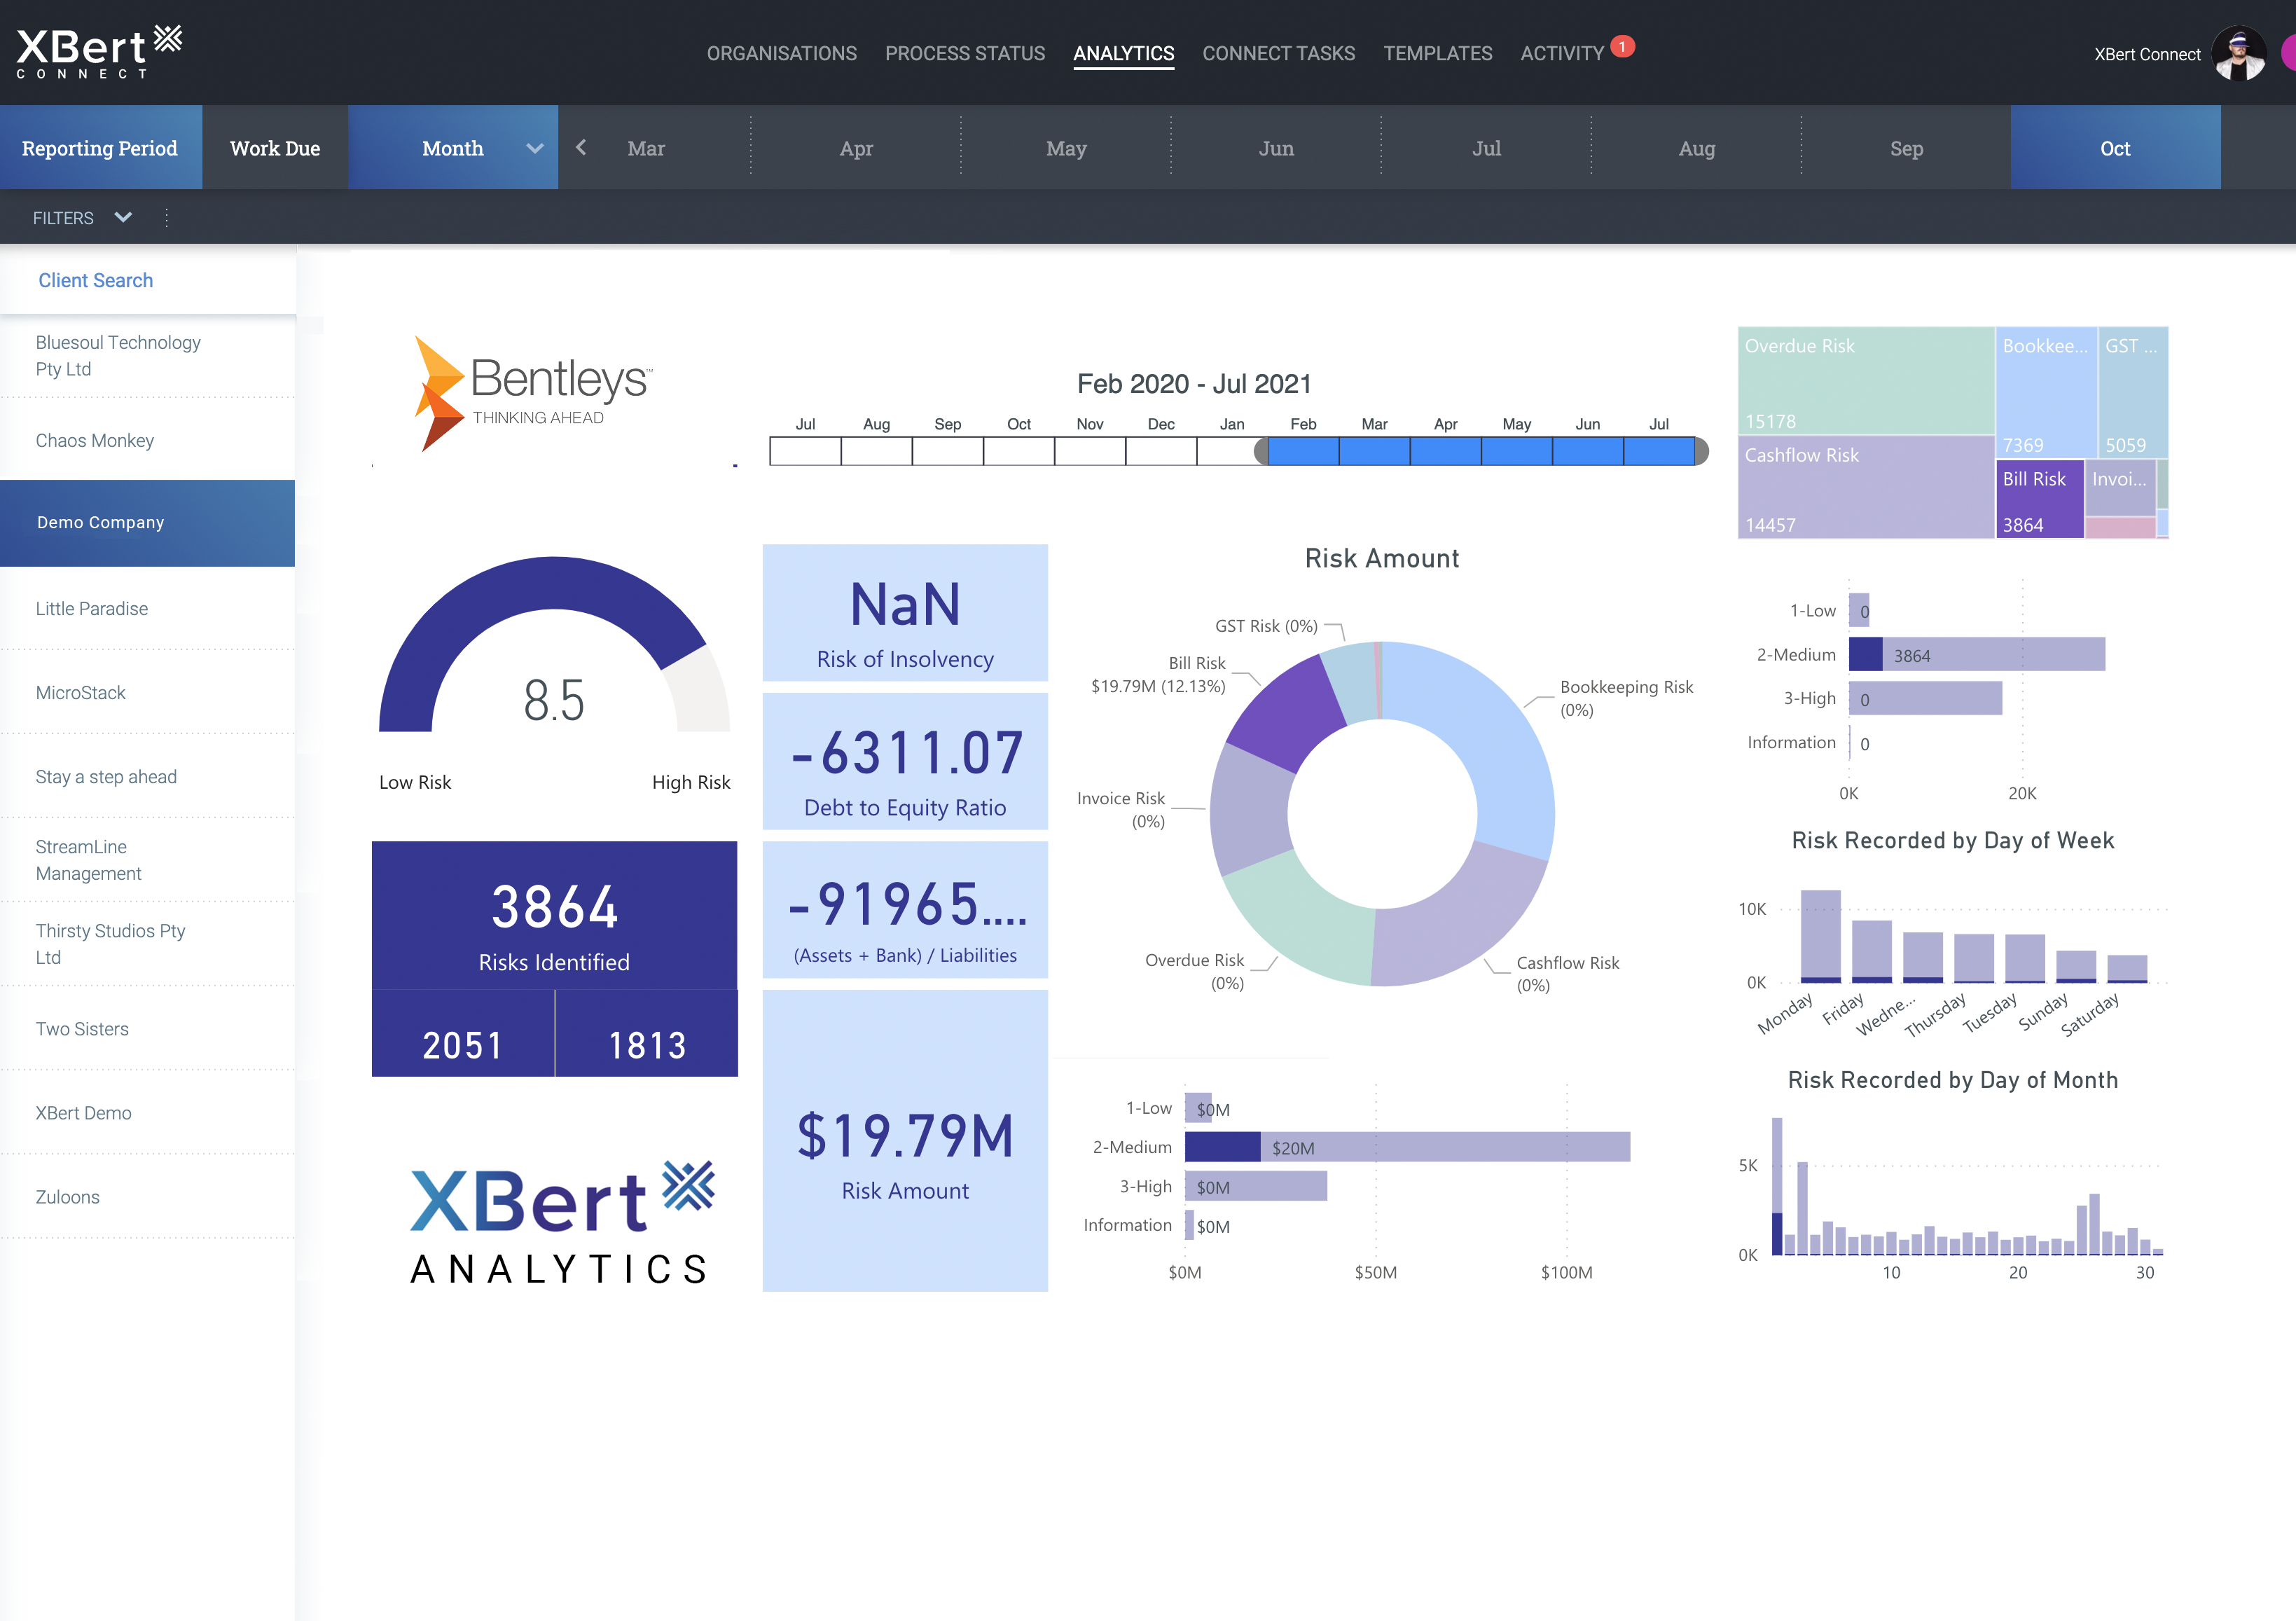This screenshot has height=1621, width=2296.
Task: Click the Bentleys logo
Action: [x=534, y=393]
